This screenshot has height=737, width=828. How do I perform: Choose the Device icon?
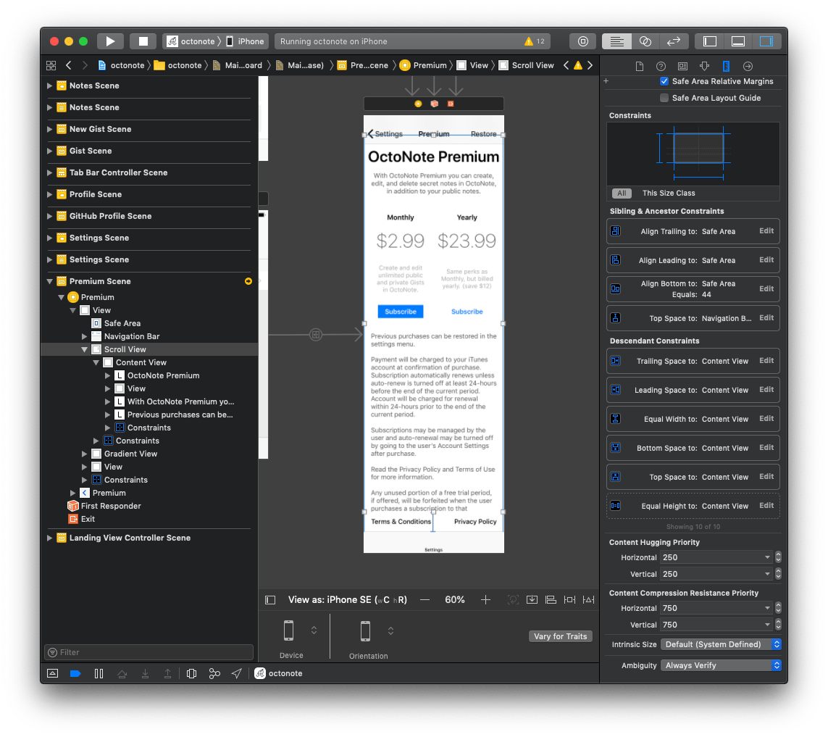pos(288,630)
